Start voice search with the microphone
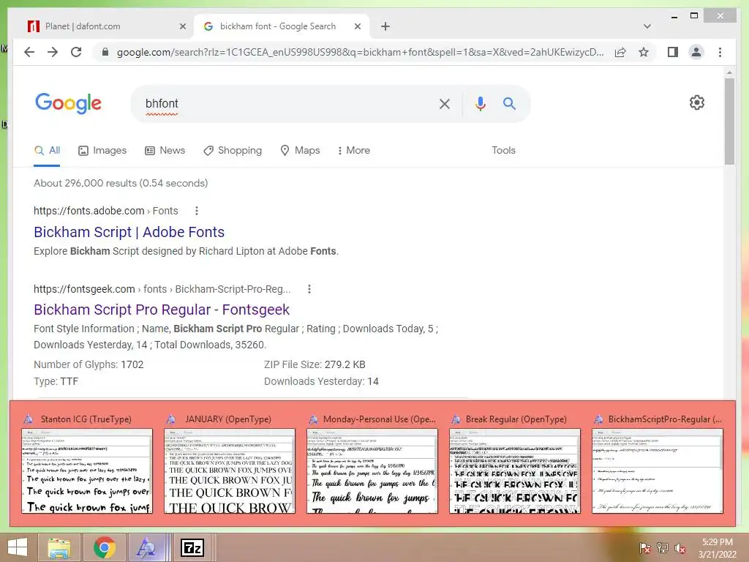This screenshot has width=749, height=562. (480, 104)
